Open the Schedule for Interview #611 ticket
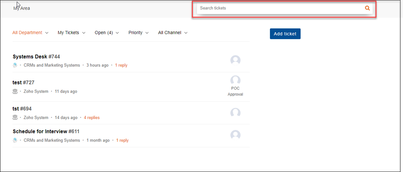This screenshot has width=403, height=172. 46,132
